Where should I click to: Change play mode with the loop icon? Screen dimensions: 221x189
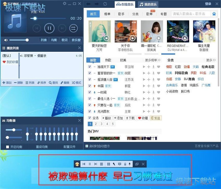[x=73, y=28]
